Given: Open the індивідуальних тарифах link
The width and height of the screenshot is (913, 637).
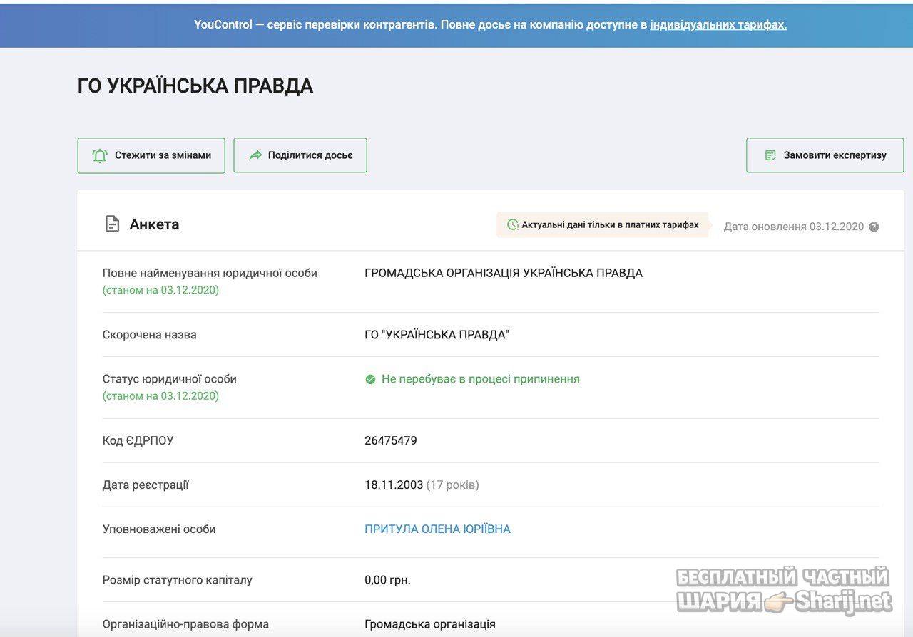Looking at the screenshot, I should tap(718, 24).
